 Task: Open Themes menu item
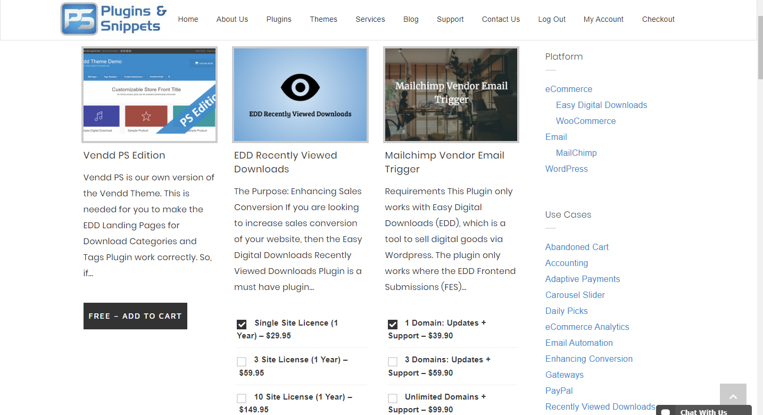(324, 19)
